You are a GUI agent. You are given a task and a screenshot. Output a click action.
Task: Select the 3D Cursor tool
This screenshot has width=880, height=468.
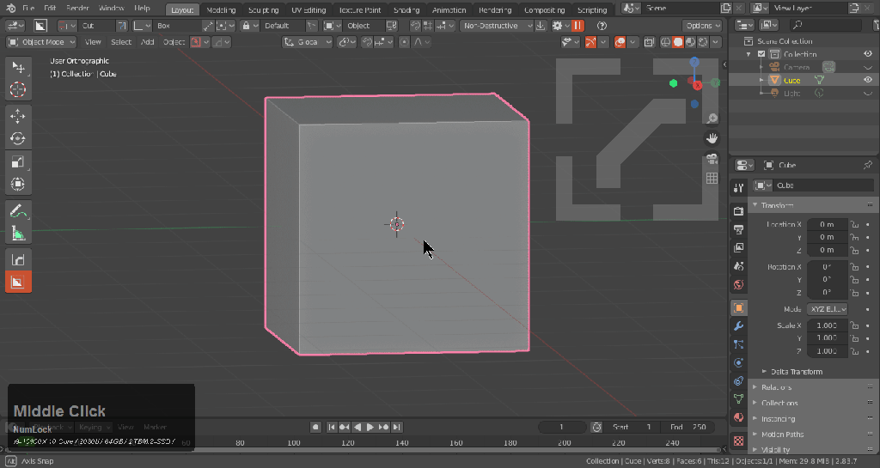[17, 89]
